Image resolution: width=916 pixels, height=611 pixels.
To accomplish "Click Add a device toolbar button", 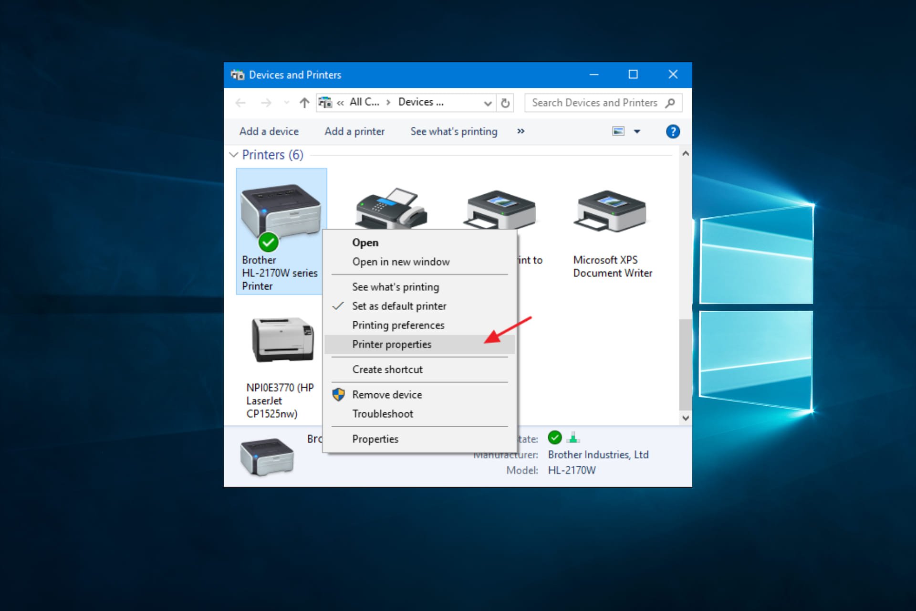I will (269, 131).
